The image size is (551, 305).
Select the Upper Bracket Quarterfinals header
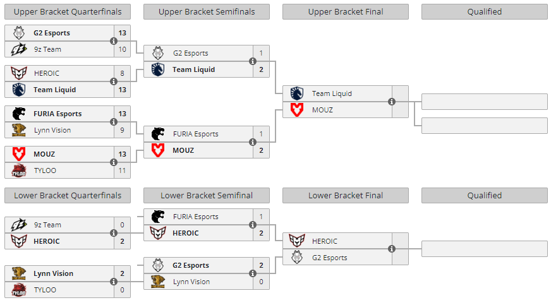(68, 12)
